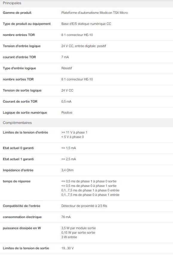Click the Principales section header
This screenshot has height=255, width=173.
12,3
